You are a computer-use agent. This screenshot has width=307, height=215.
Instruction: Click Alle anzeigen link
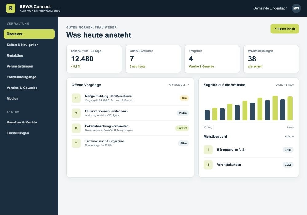pos(179,85)
